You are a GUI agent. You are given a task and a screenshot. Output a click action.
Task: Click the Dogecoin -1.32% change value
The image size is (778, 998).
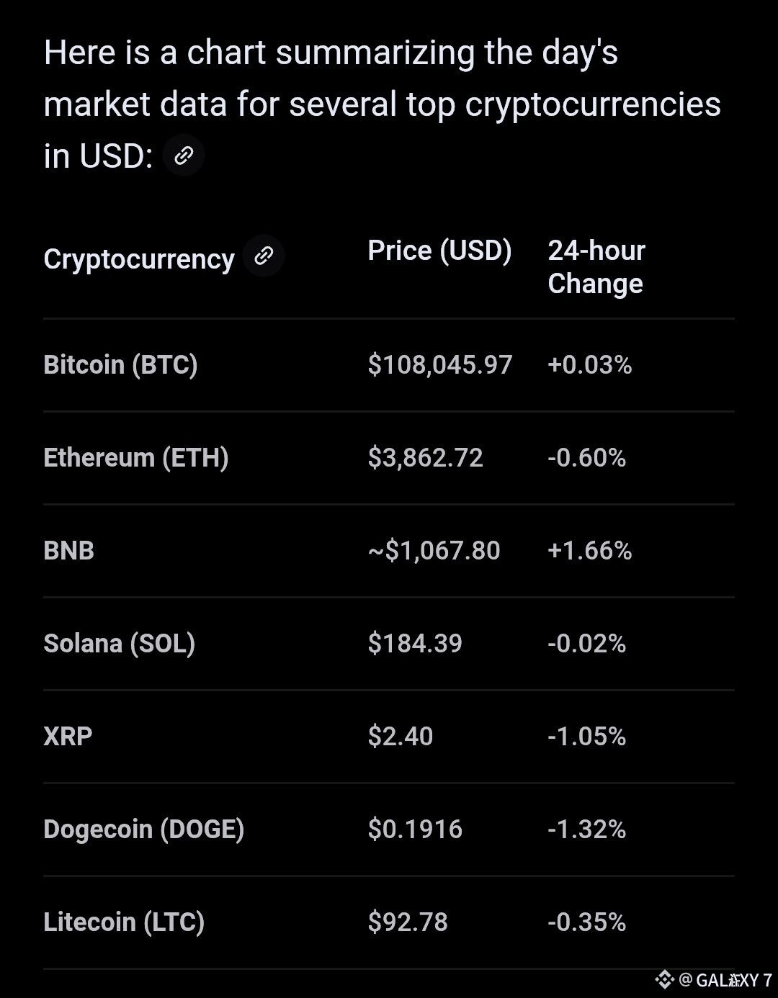[x=586, y=829]
